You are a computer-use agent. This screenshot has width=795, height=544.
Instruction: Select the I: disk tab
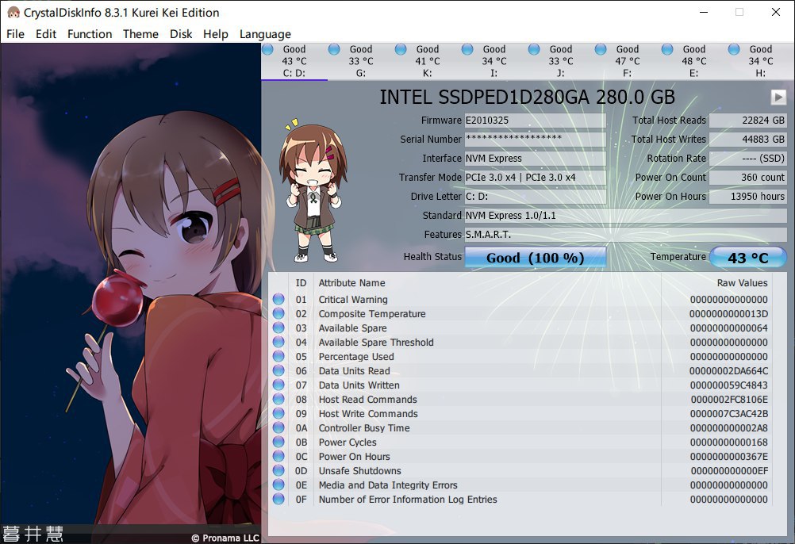pyautogui.click(x=494, y=61)
